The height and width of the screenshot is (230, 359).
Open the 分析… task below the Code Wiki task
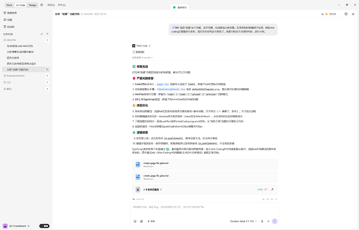(20, 52)
